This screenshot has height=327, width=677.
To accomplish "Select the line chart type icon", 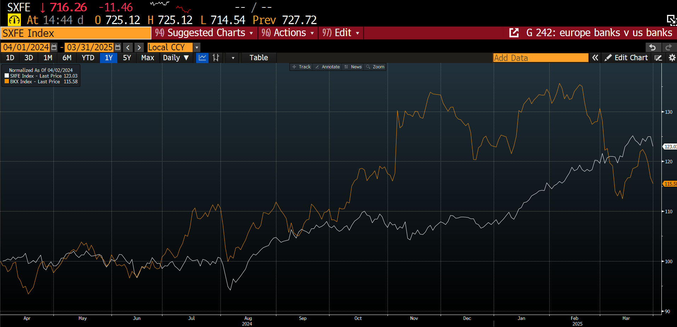I will (x=202, y=58).
